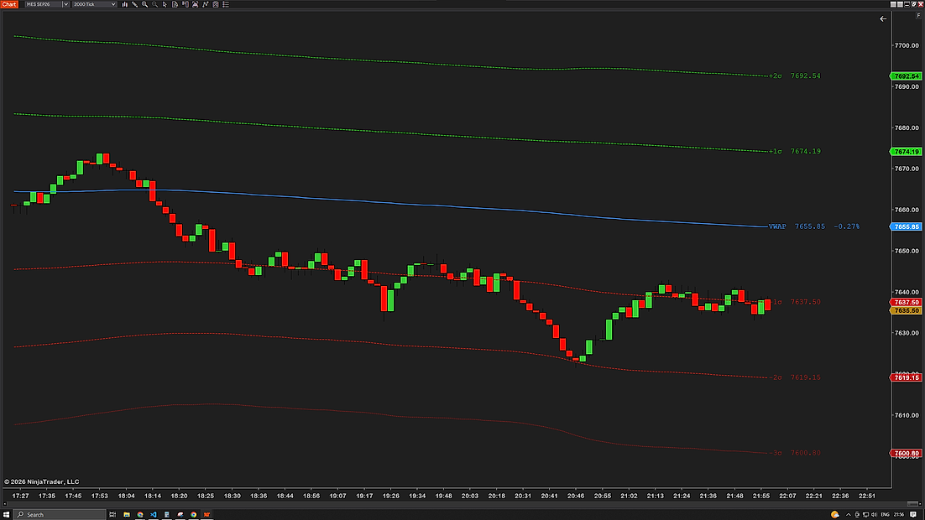Click the second window link square icon
This screenshot has height=520, width=925.
pyautogui.click(x=900, y=4)
